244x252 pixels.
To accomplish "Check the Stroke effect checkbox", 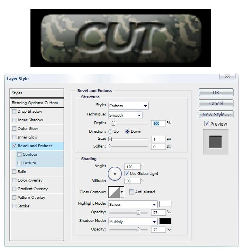I will pyautogui.click(x=14, y=206).
